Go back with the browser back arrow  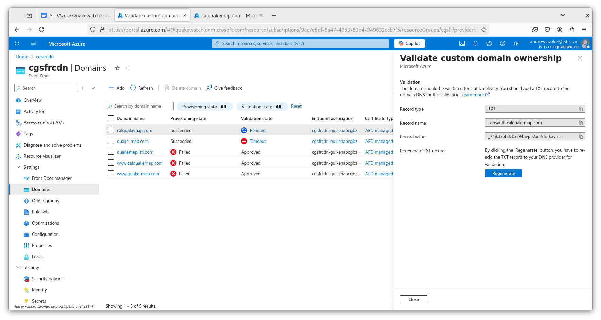17,30
